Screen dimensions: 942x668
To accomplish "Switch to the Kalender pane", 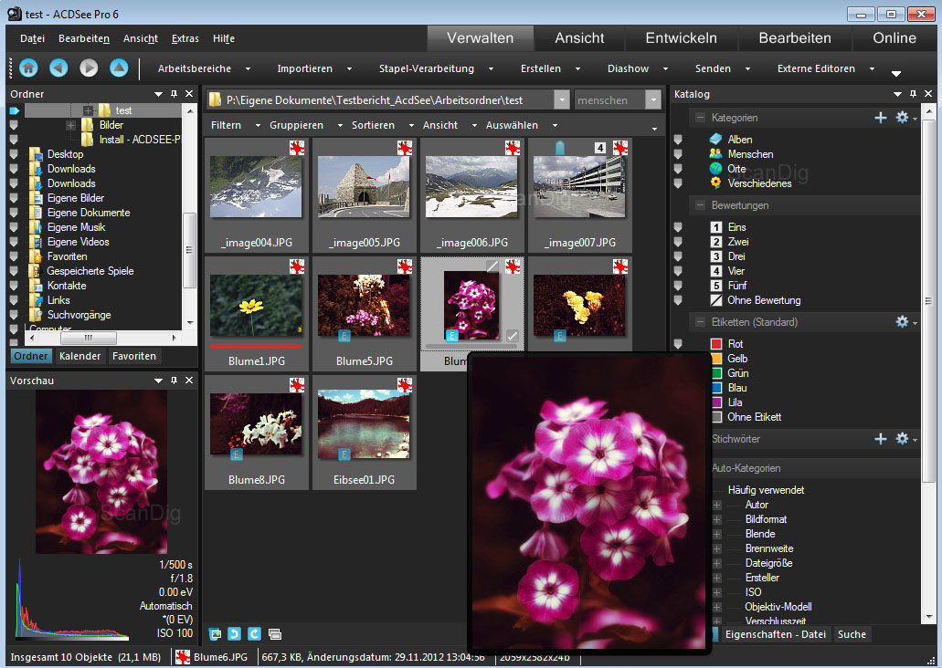I will (79, 356).
